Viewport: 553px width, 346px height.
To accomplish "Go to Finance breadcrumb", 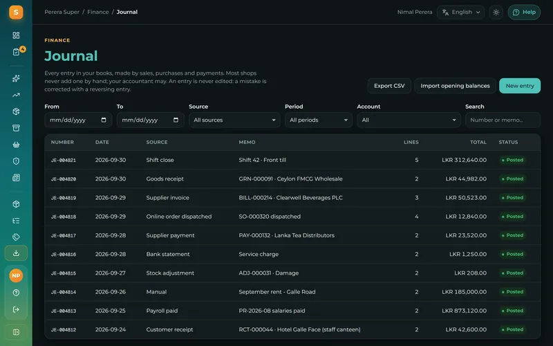I will coord(98,12).
